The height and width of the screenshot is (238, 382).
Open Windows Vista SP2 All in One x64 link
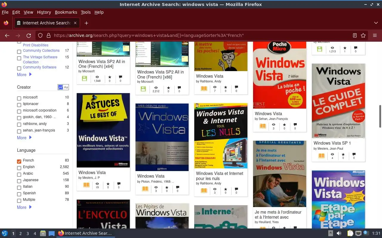tap(102, 64)
